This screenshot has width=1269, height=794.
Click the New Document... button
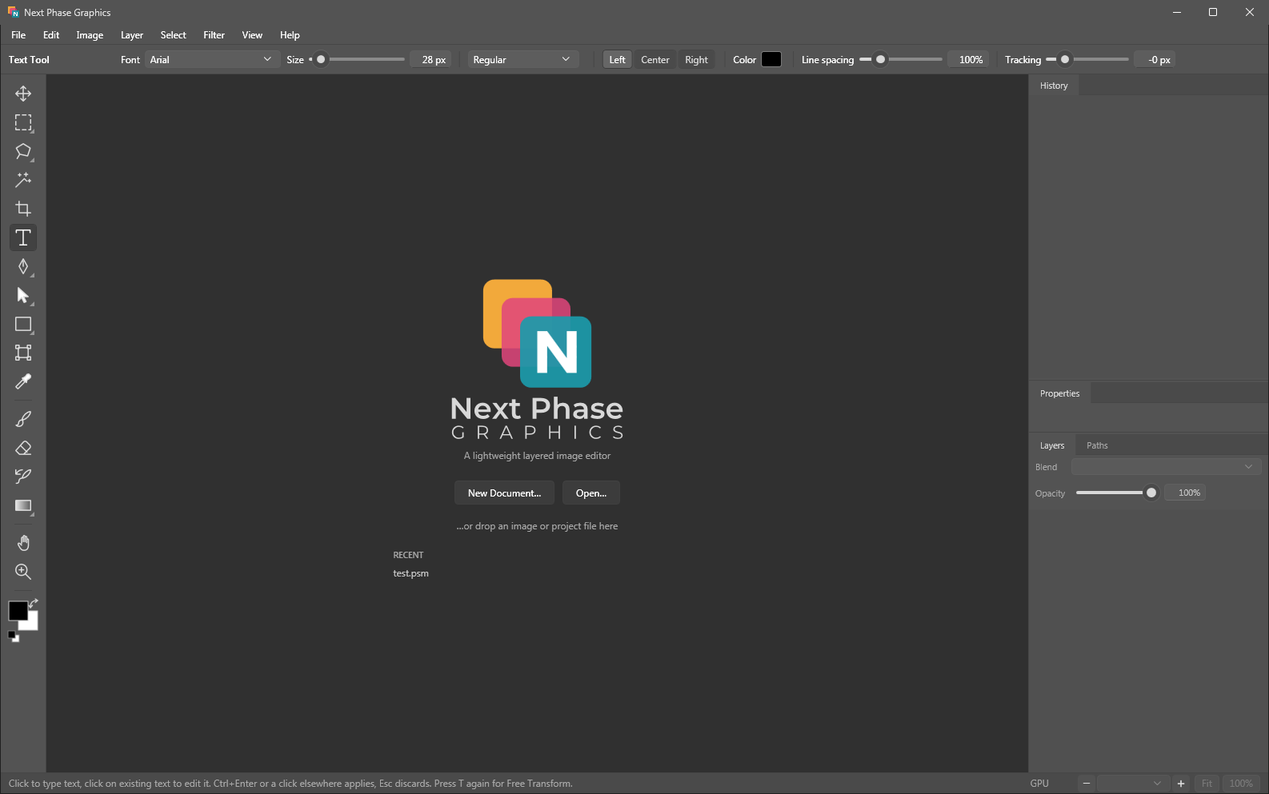click(505, 493)
